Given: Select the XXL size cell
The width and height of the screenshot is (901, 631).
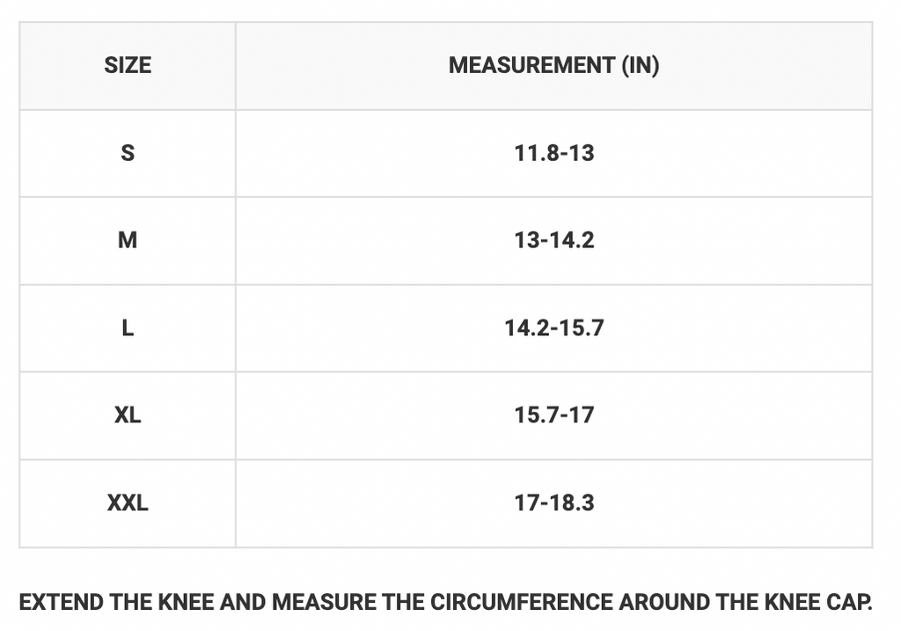Looking at the screenshot, I should point(128,503).
